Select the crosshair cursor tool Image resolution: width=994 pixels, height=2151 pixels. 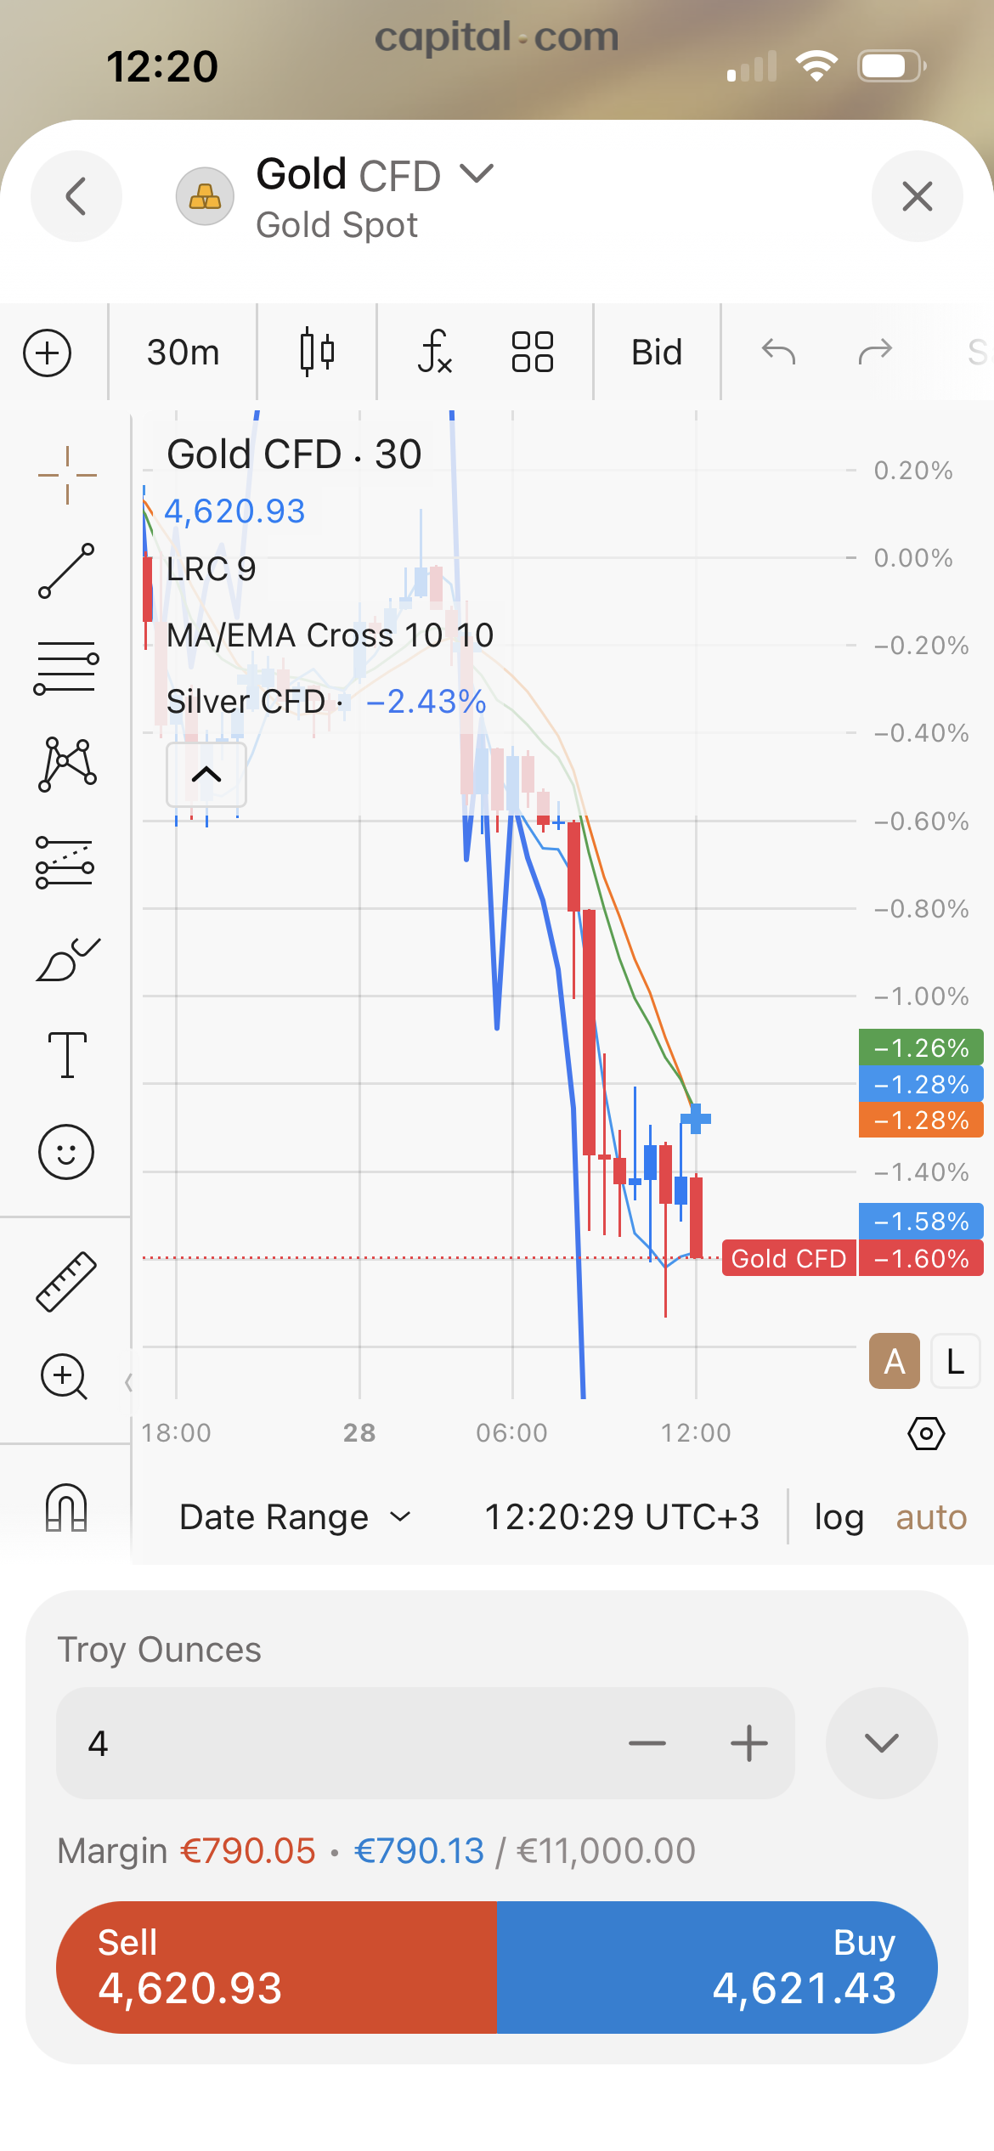tap(67, 475)
